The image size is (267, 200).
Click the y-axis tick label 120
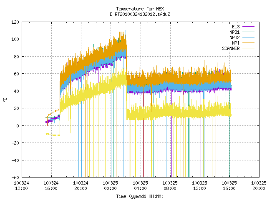15,22
